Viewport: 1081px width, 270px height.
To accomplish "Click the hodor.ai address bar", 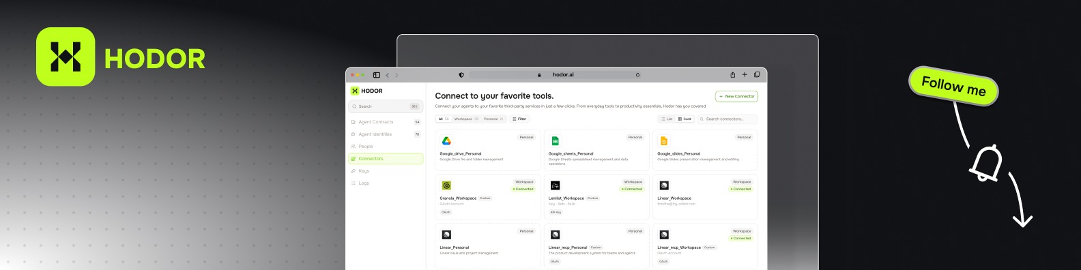I will pos(556,75).
